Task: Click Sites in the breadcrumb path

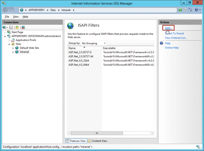Action: coord(53,10)
